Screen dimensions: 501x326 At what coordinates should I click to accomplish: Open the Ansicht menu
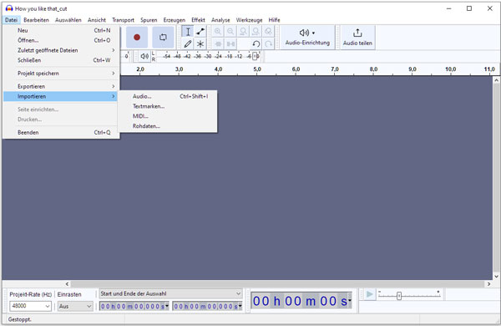click(97, 20)
